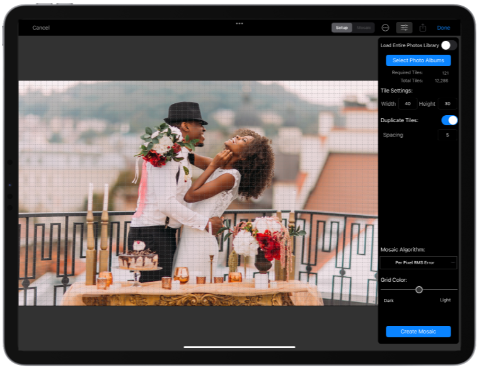479x370 pixels.
Task: Switch to the Mosaic tab
Action: coord(364,28)
